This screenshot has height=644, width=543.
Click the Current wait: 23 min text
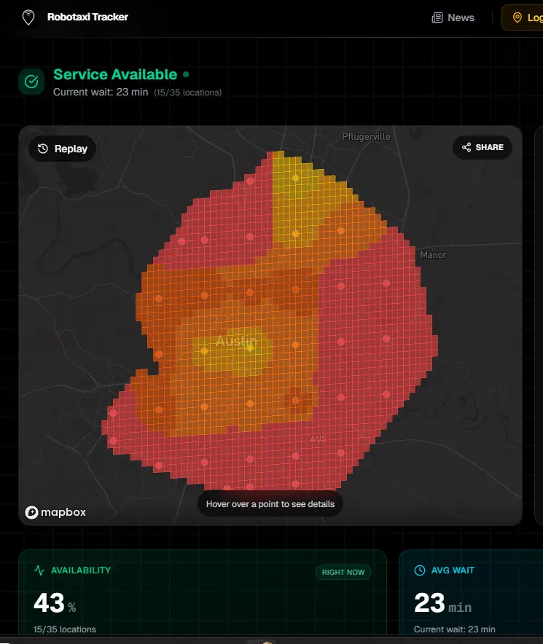(101, 92)
